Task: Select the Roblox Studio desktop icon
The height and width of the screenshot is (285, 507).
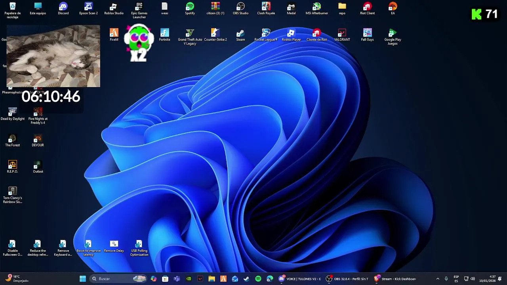Action: pyautogui.click(x=114, y=9)
